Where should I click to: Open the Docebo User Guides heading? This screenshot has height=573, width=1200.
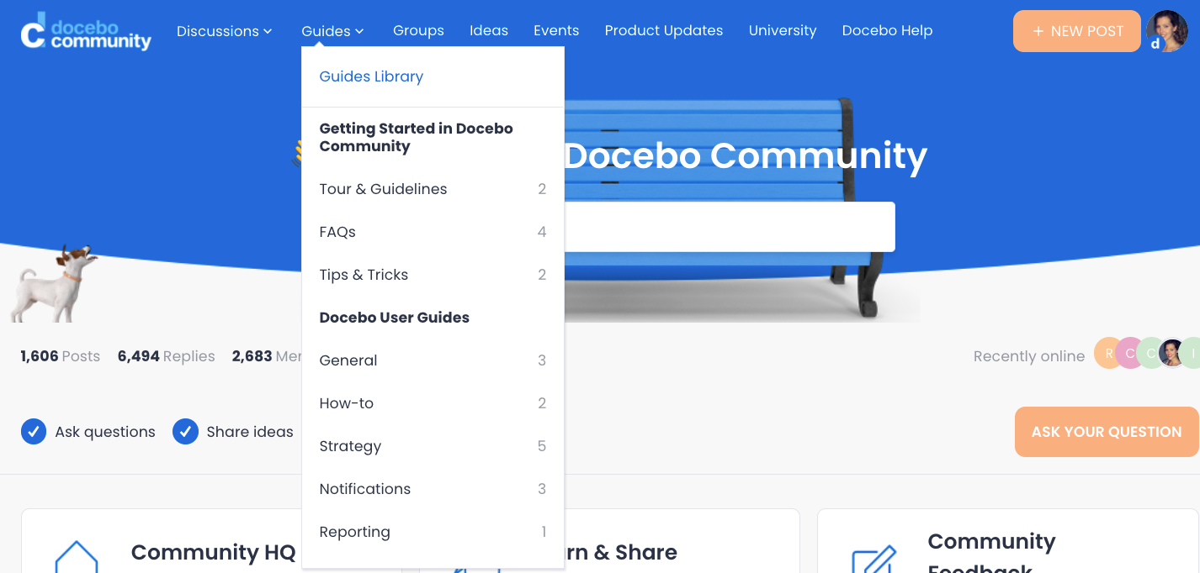[x=395, y=318]
